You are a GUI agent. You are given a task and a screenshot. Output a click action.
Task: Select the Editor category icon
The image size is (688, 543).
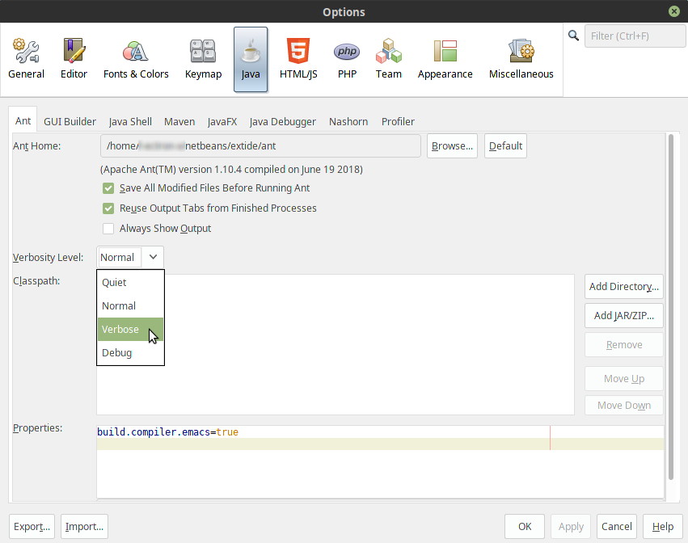click(x=74, y=59)
